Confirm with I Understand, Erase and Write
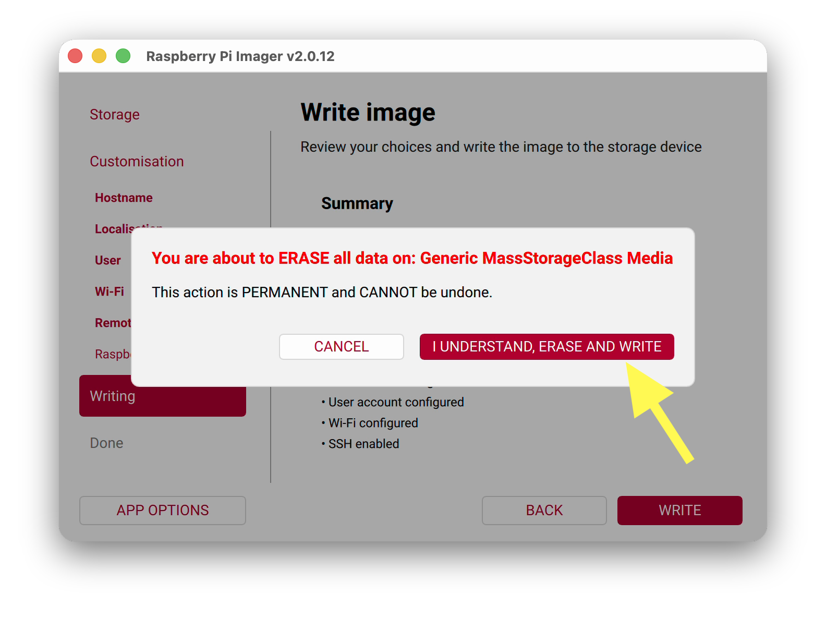 pyautogui.click(x=546, y=347)
